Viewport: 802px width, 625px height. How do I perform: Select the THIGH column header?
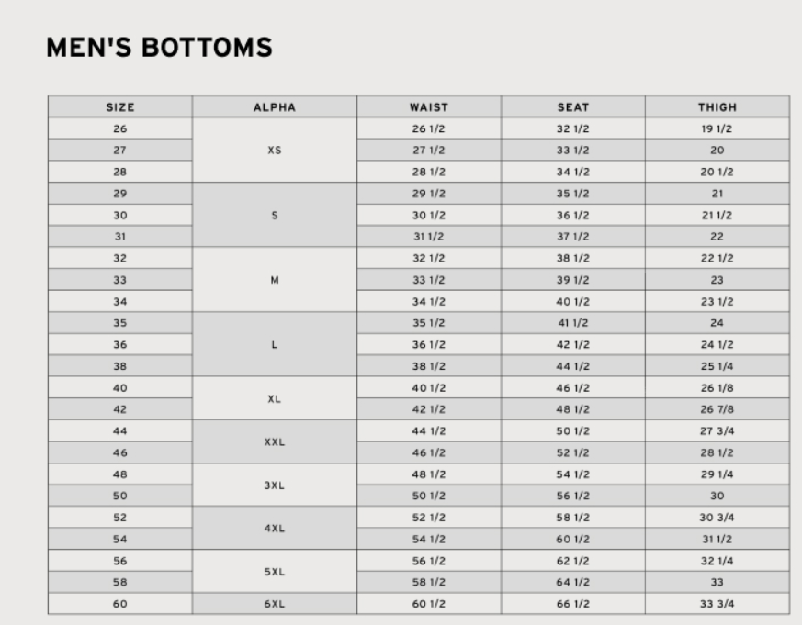point(717,107)
